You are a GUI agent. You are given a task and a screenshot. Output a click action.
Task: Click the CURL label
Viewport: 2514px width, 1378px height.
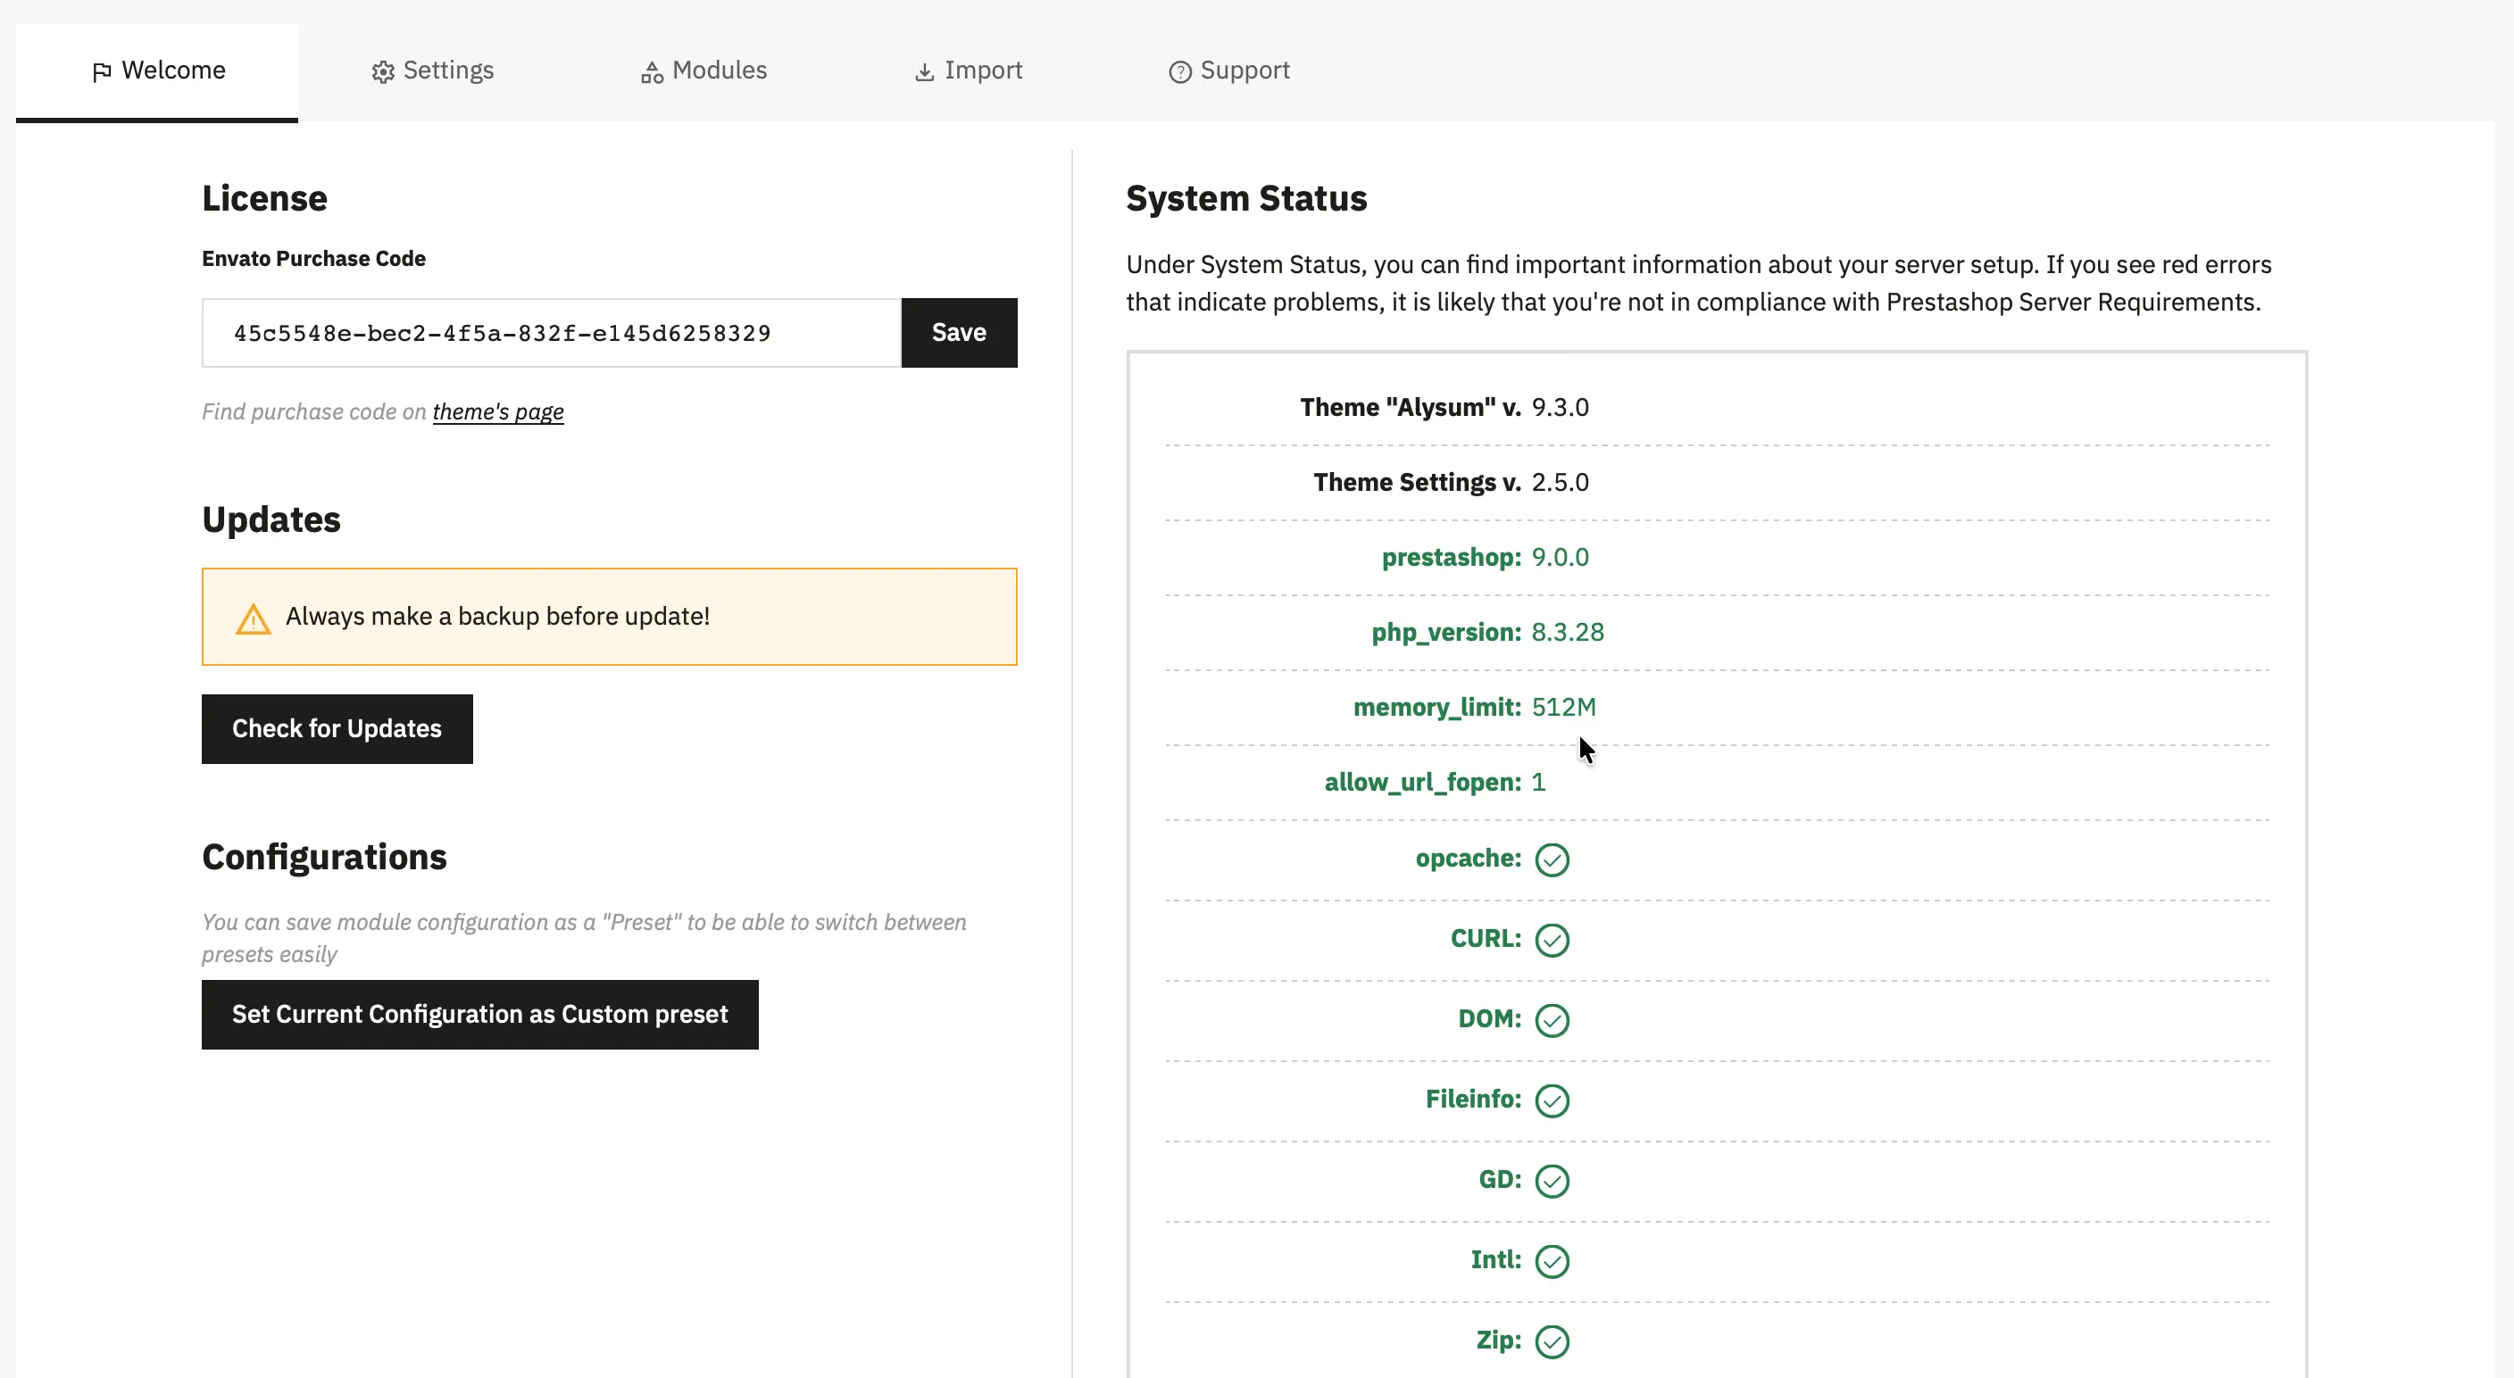[1486, 938]
